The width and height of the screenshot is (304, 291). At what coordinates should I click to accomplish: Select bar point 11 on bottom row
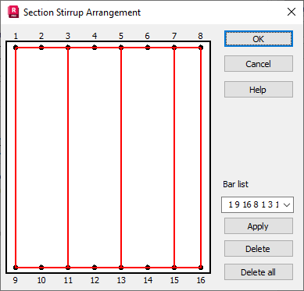68,268
